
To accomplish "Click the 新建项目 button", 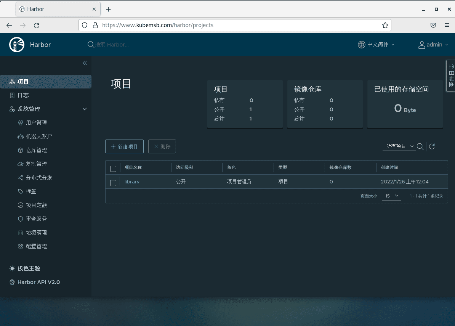I will point(124,146).
